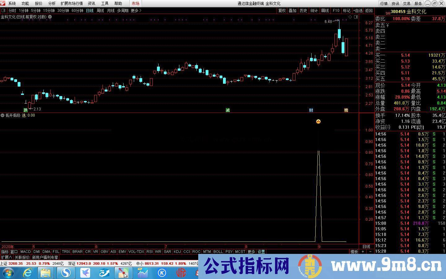Screen dimensions: 446x279
Task: Open the 工具 menu
Action: point(105,3)
